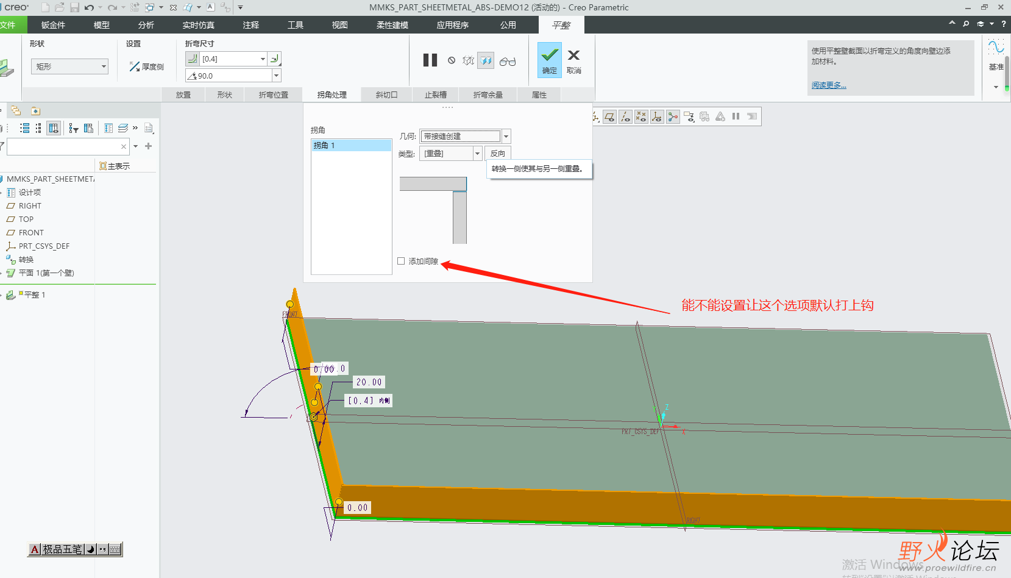1011x578 pixels.
Task: Click the Redo arrow icon
Action: pos(112,7)
